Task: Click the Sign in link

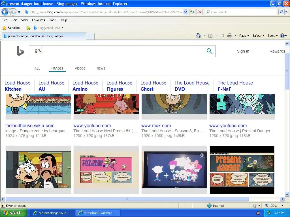Action: pos(243,51)
